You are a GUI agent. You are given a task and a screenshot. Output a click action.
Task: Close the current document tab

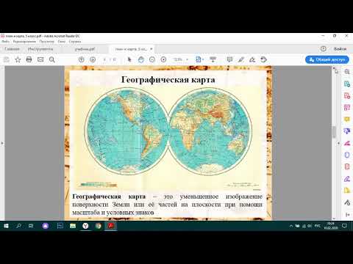(151, 49)
